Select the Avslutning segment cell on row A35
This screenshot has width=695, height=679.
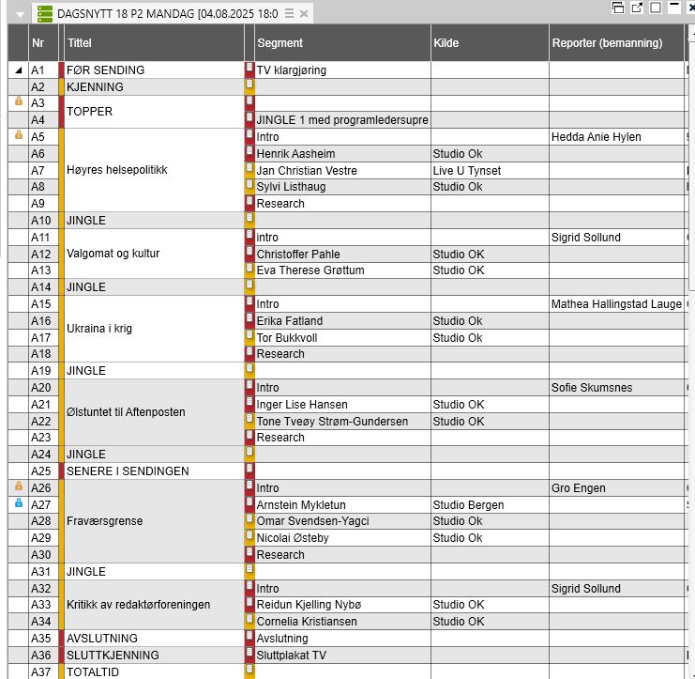342,639
